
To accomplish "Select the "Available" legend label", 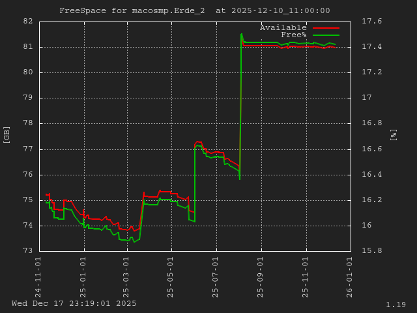I will point(283,27).
